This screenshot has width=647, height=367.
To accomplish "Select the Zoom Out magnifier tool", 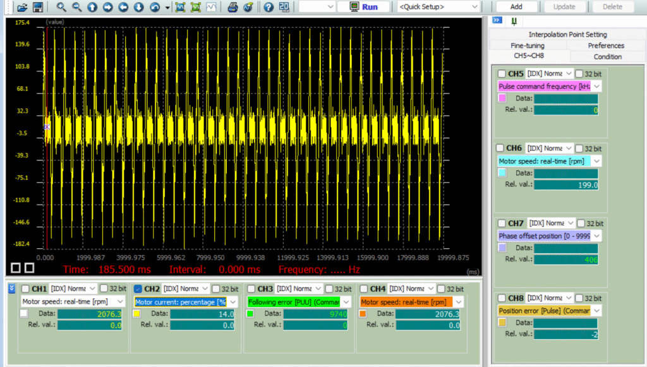I will [75, 7].
